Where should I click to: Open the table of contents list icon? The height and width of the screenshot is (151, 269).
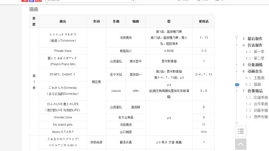coord(241,131)
